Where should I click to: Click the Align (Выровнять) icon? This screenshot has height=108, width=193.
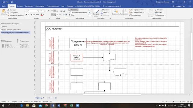115,11
